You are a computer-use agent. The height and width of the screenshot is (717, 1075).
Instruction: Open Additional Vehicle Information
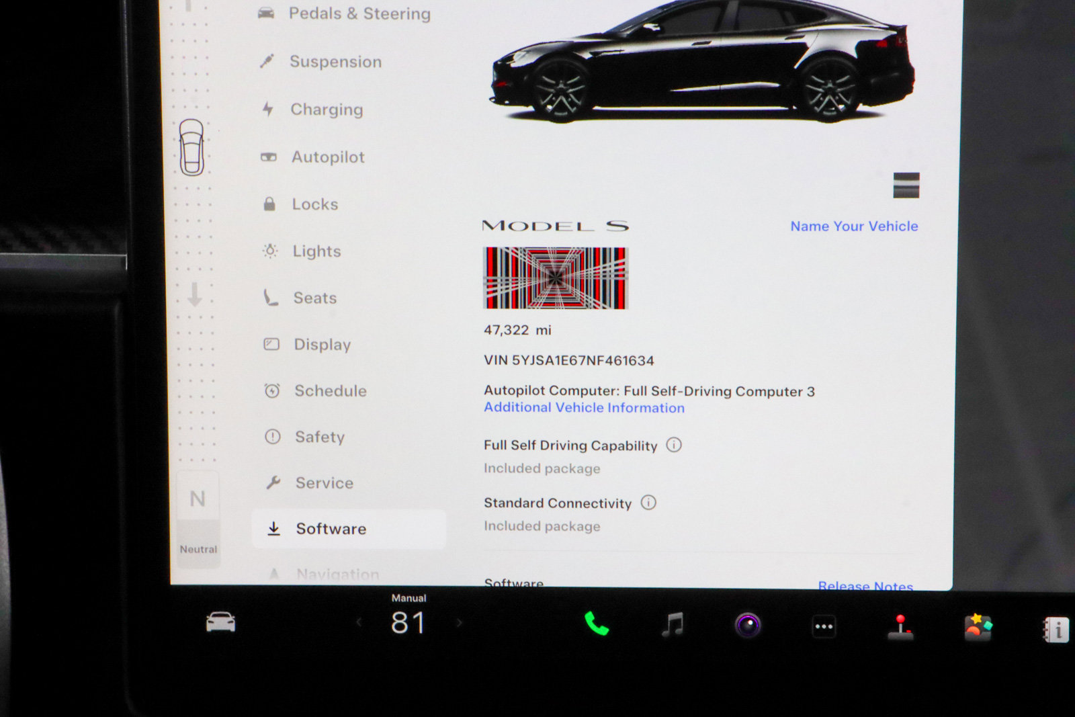583,407
